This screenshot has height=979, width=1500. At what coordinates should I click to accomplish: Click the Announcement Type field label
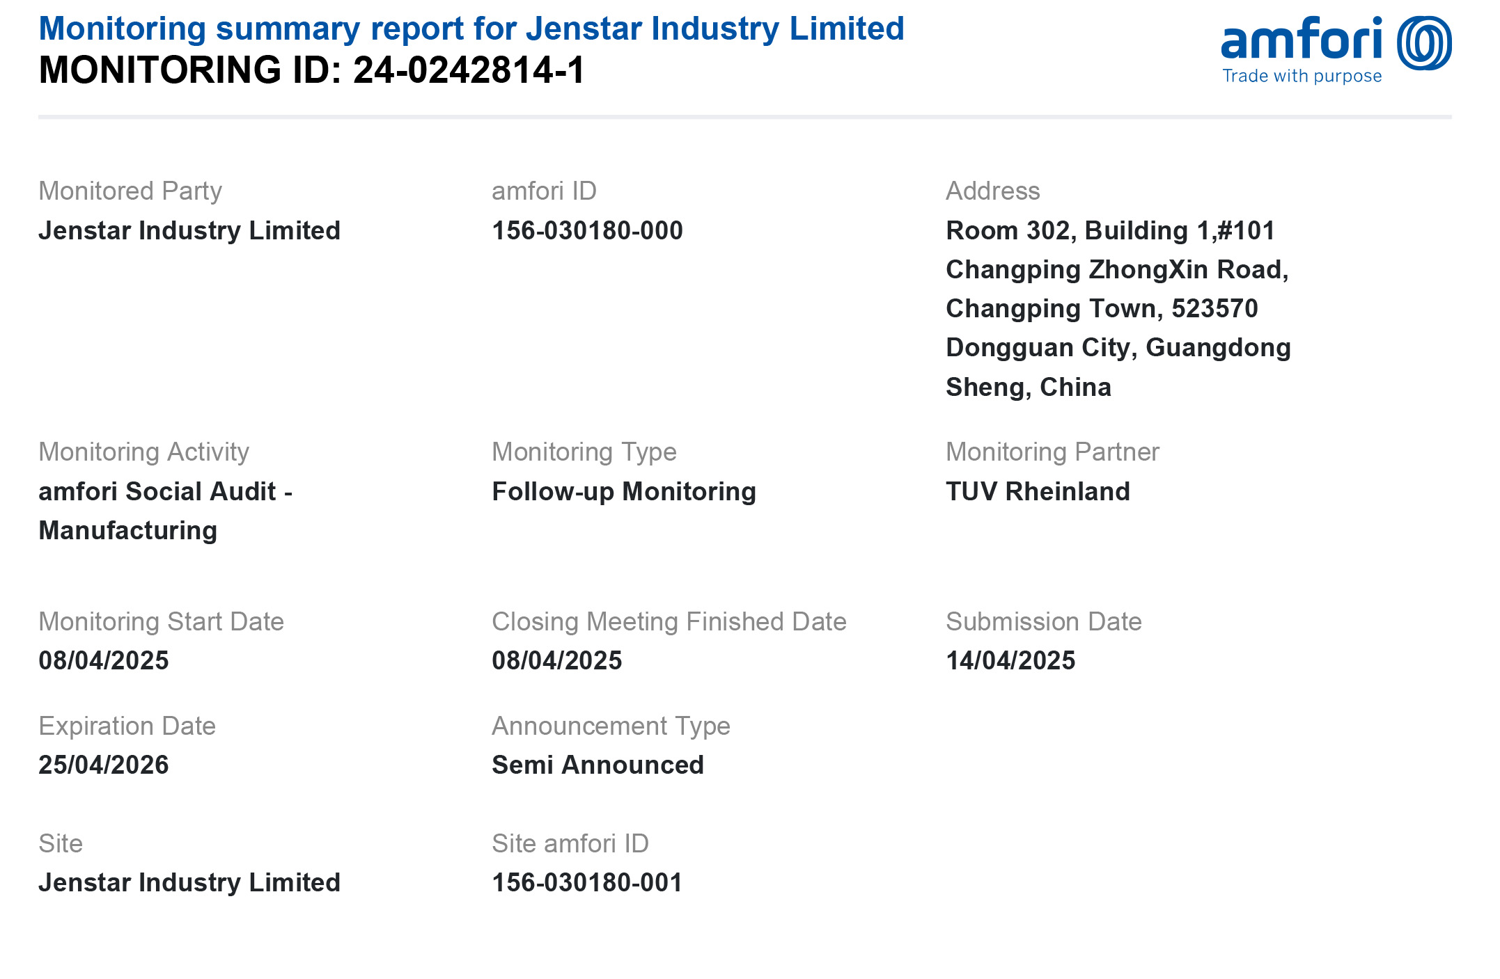tap(611, 726)
